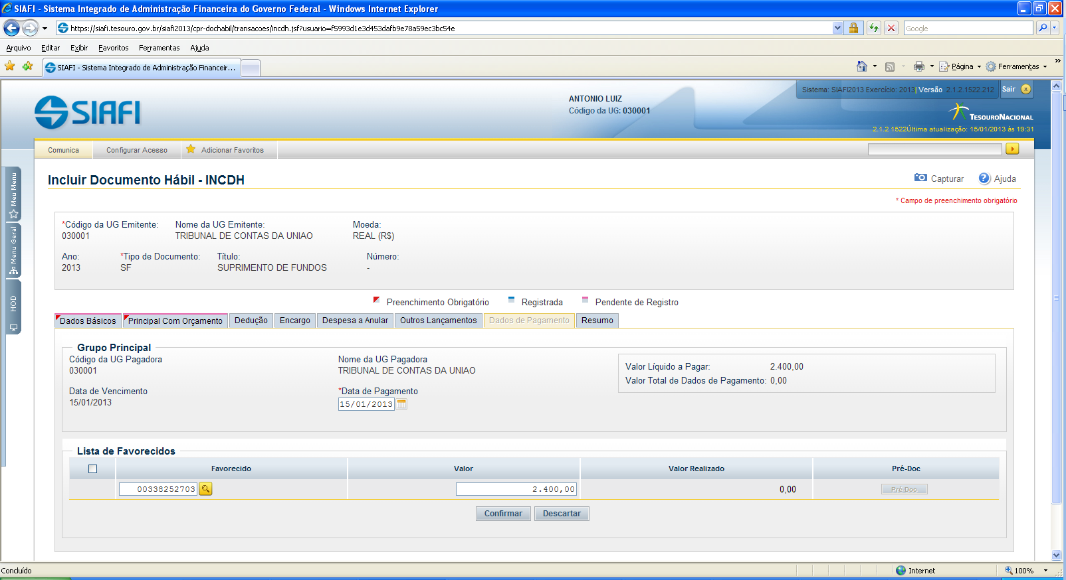Click the Data de Pagamento input field
The width and height of the screenshot is (1066, 580).
366,404
